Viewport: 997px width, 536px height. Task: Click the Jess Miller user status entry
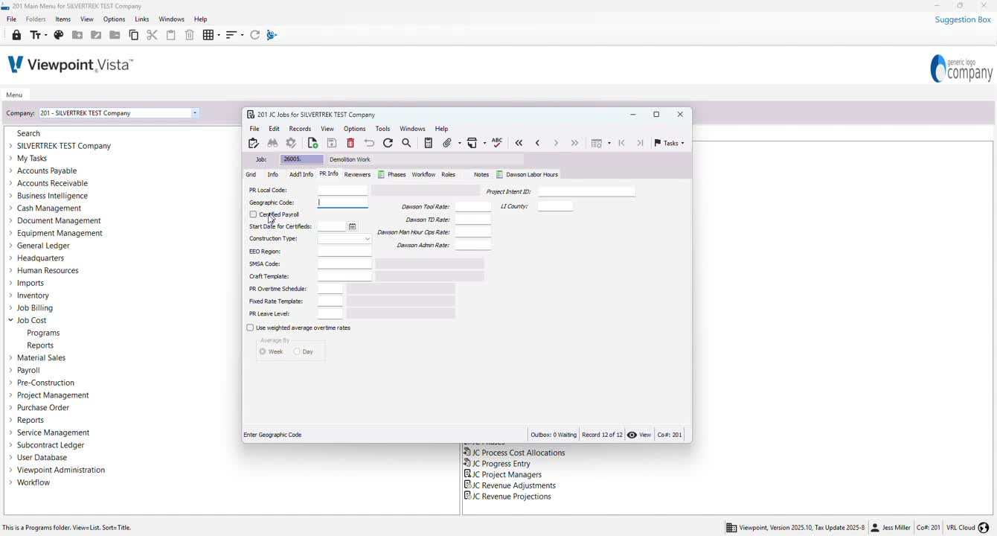pyautogui.click(x=891, y=528)
